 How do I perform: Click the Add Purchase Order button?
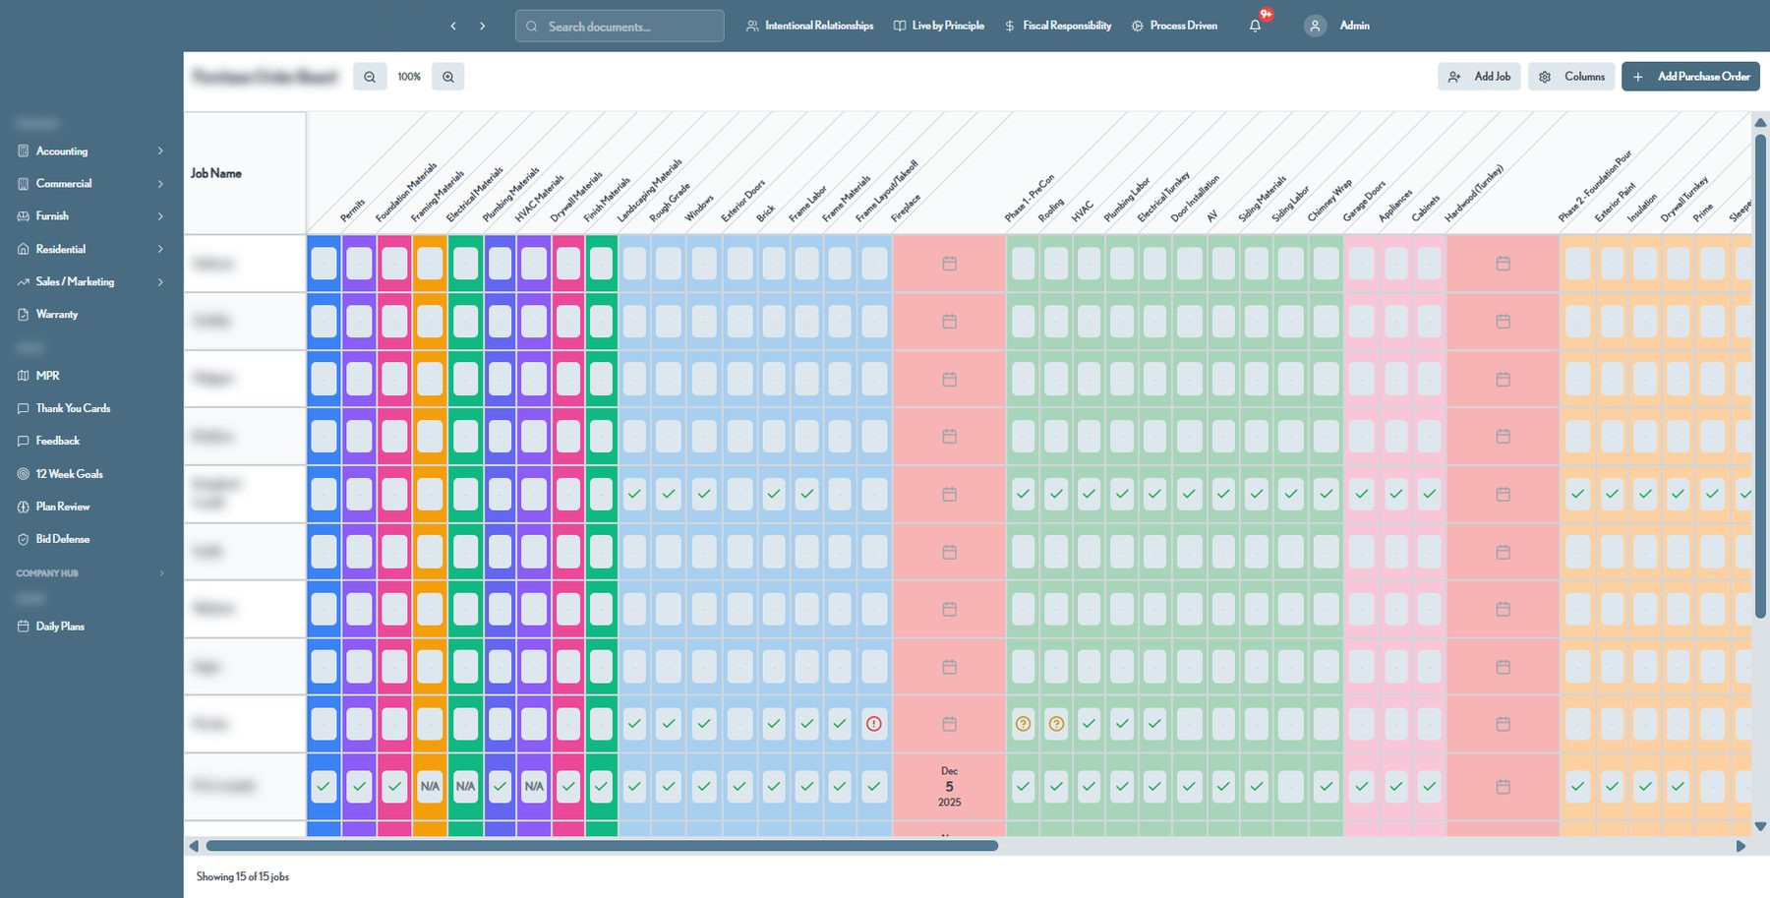pos(1690,77)
